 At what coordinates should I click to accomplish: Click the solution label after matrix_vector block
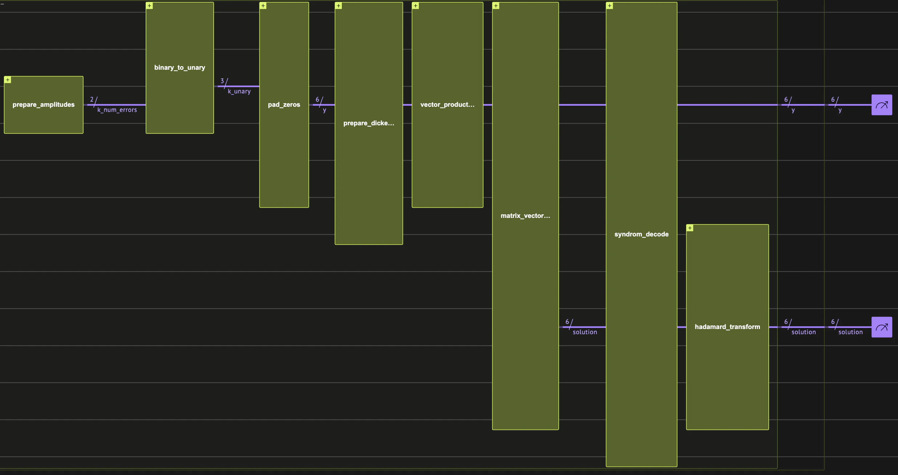tap(584, 332)
